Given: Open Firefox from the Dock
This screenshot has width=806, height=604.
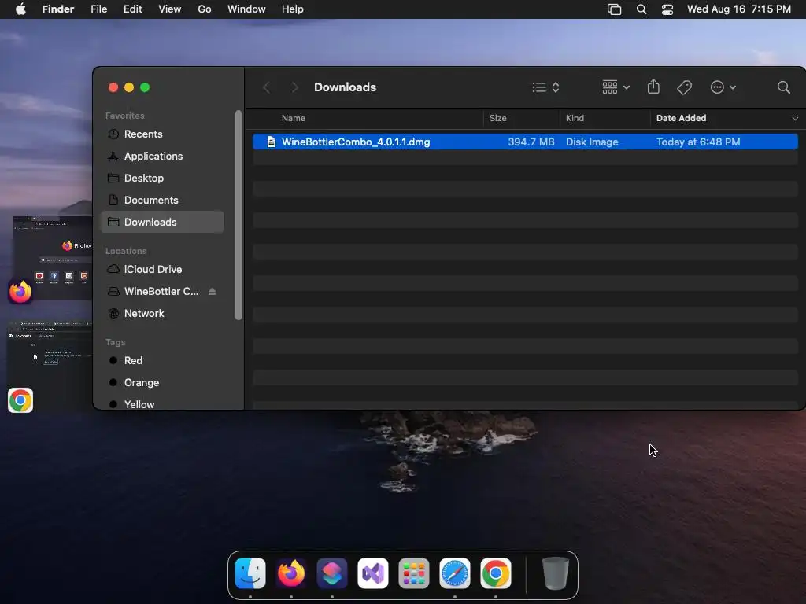Looking at the screenshot, I should pyautogui.click(x=291, y=573).
